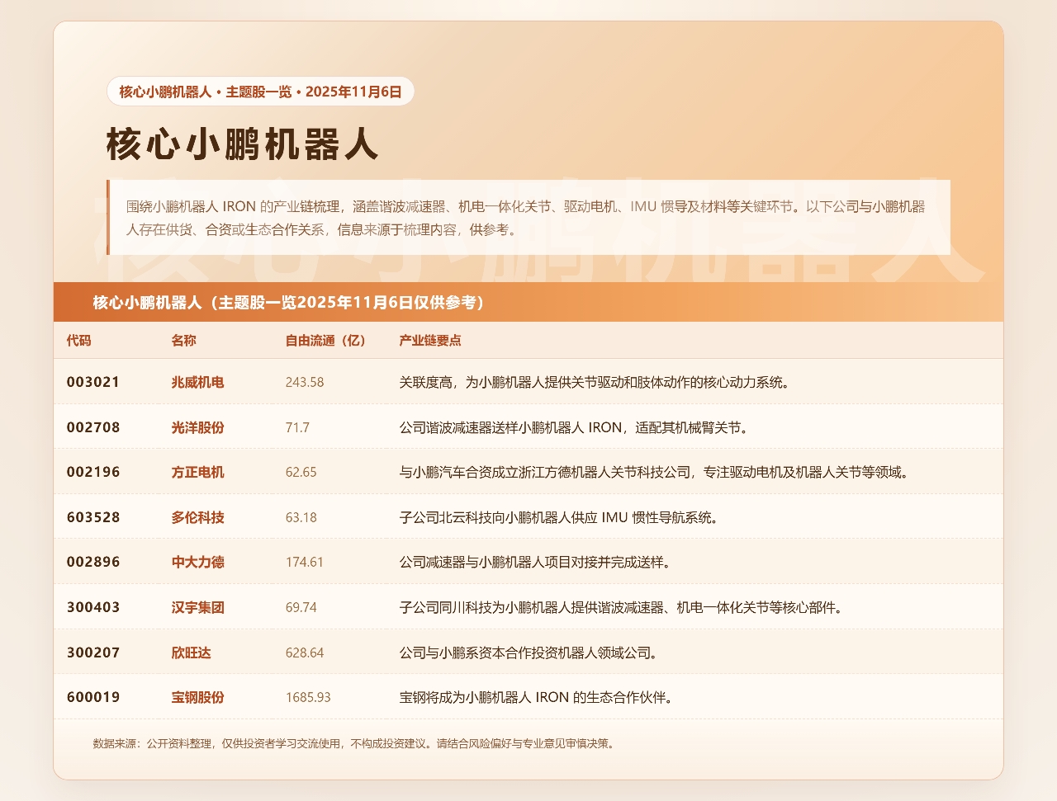Select stock code 300403

pos(93,607)
